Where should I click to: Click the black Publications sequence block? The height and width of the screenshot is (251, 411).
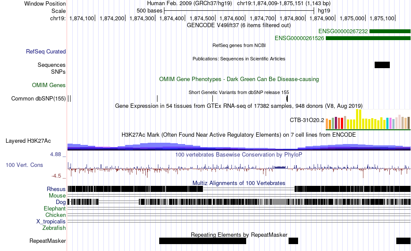(382, 65)
